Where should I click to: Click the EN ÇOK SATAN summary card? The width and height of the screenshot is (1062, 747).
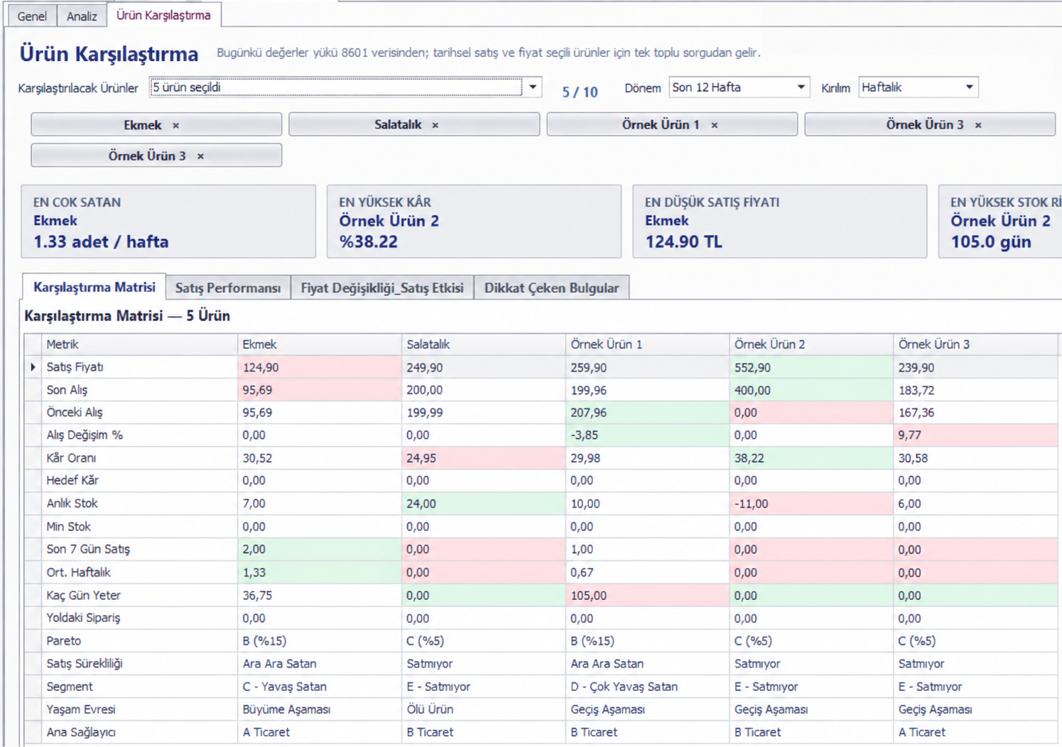[x=168, y=222]
